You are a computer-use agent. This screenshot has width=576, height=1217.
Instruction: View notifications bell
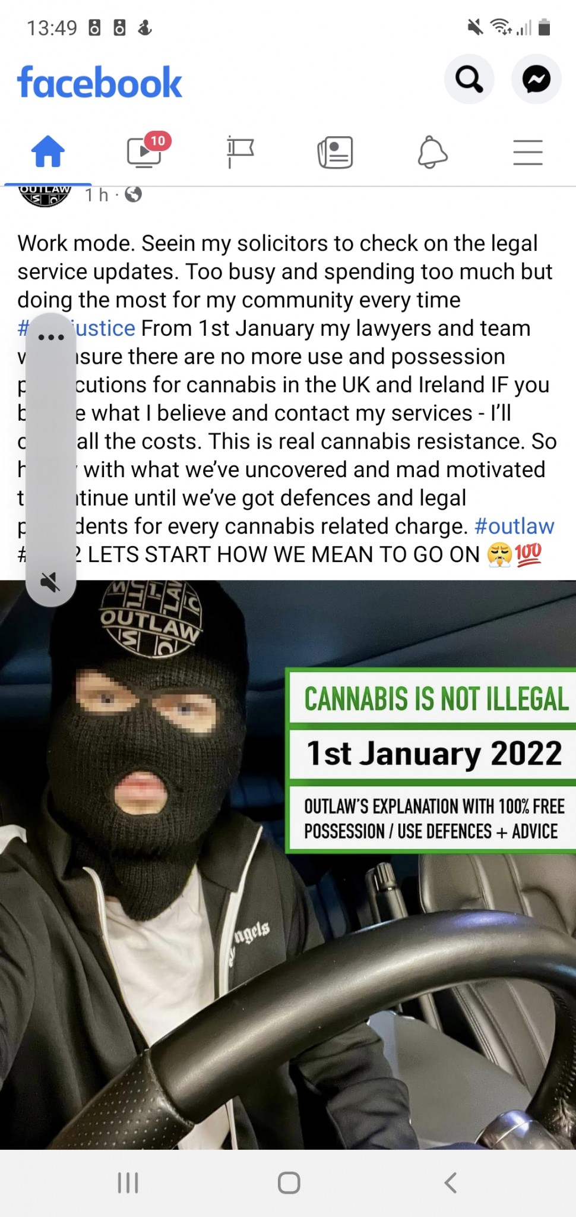(432, 152)
